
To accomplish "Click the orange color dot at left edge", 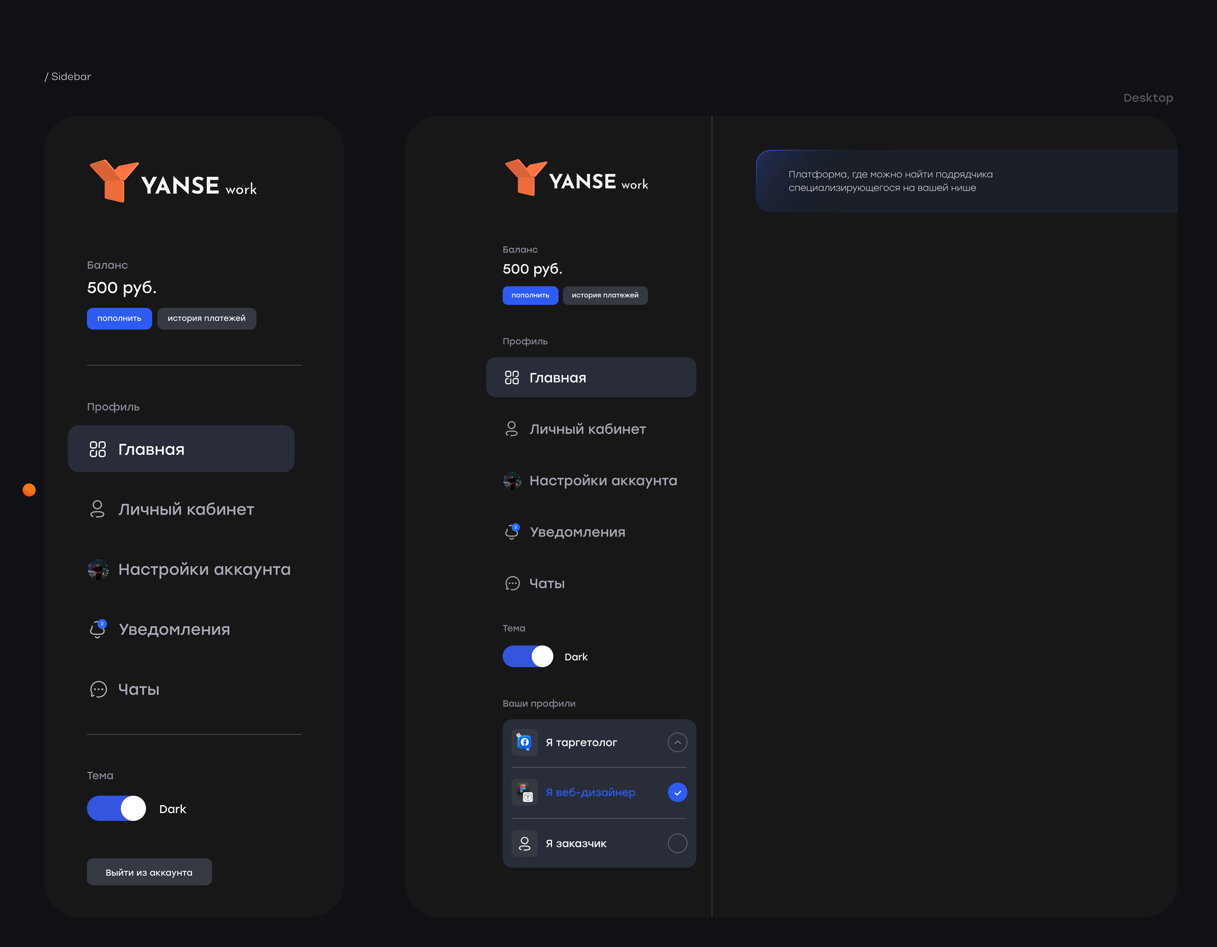I will click(x=29, y=490).
